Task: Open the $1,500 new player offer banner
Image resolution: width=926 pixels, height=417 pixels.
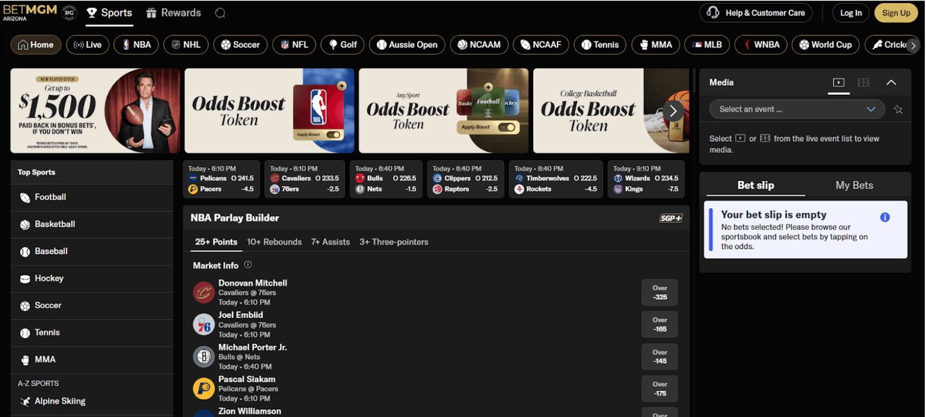Action: click(95, 111)
